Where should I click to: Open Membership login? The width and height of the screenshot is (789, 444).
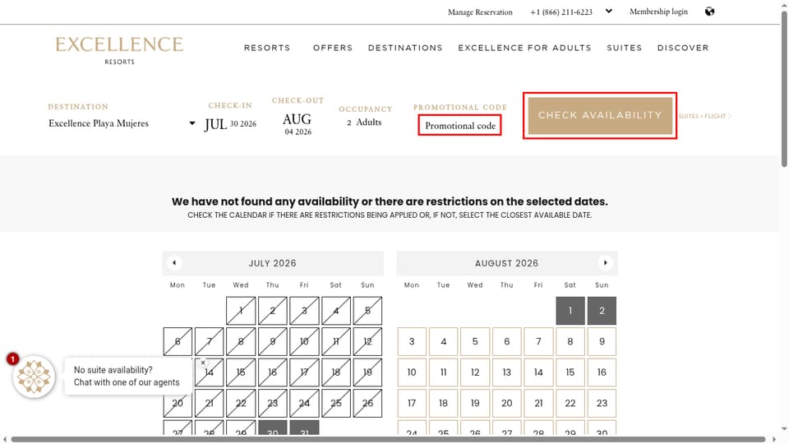click(x=658, y=12)
